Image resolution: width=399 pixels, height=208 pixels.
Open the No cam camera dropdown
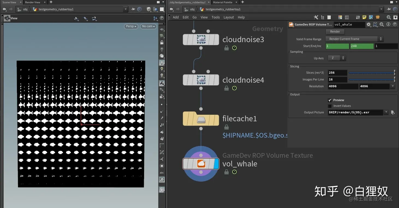coord(148,26)
